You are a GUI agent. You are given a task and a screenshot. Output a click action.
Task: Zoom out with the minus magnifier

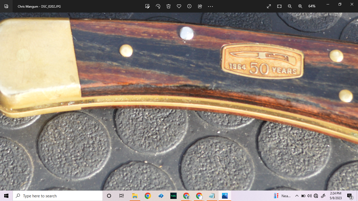point(290,6)
